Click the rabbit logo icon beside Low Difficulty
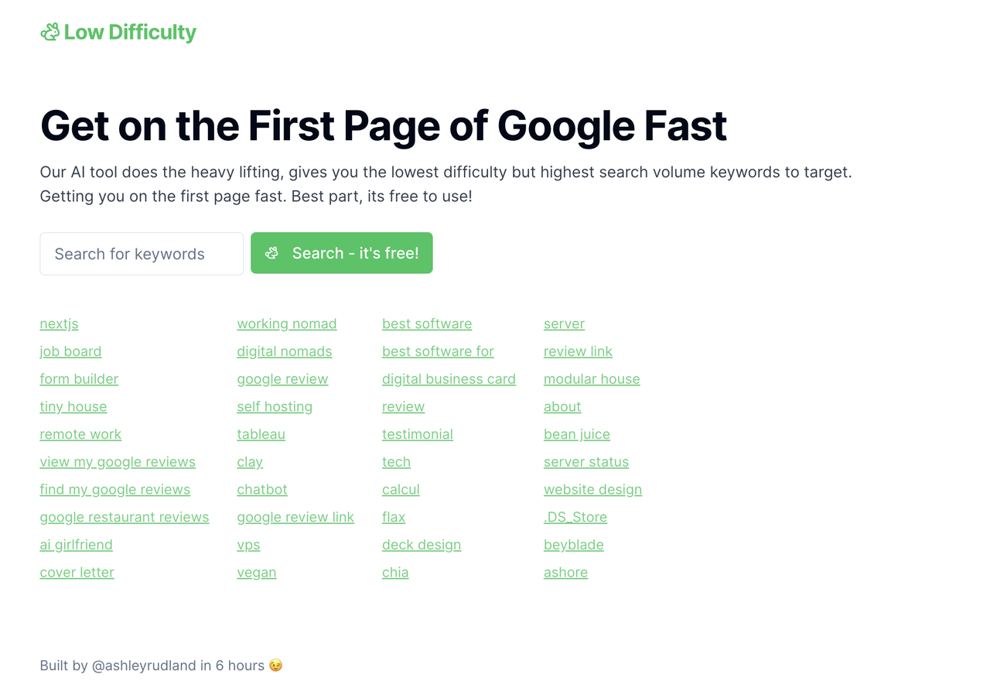Viewport: 990px width, 688px height. tap(49, 32)
